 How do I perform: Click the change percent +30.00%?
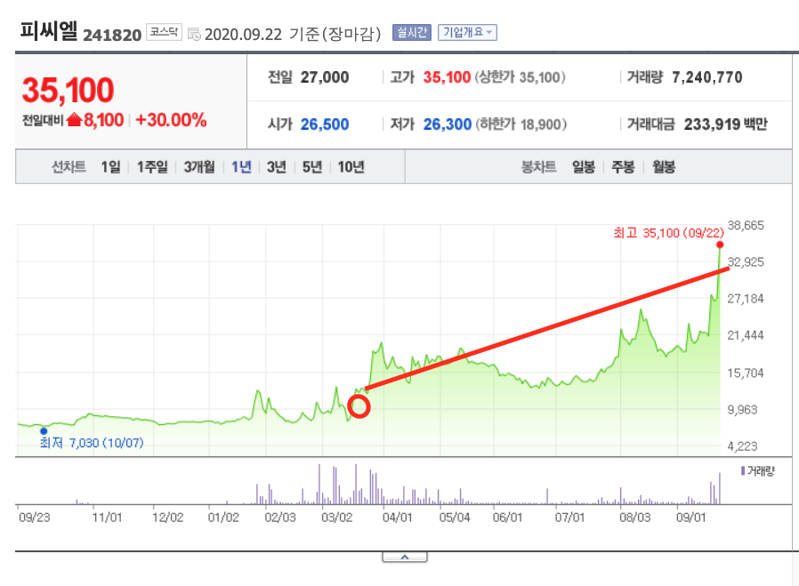click(x=171, y=120)
